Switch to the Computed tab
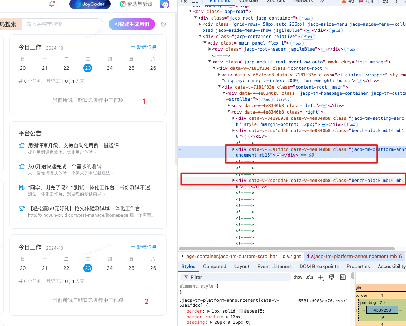Viewport: 406px width, 326px height. tap(215, 266)
